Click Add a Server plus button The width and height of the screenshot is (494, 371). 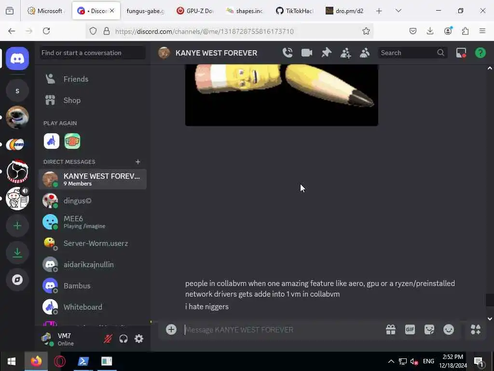[x=17, y=226]
